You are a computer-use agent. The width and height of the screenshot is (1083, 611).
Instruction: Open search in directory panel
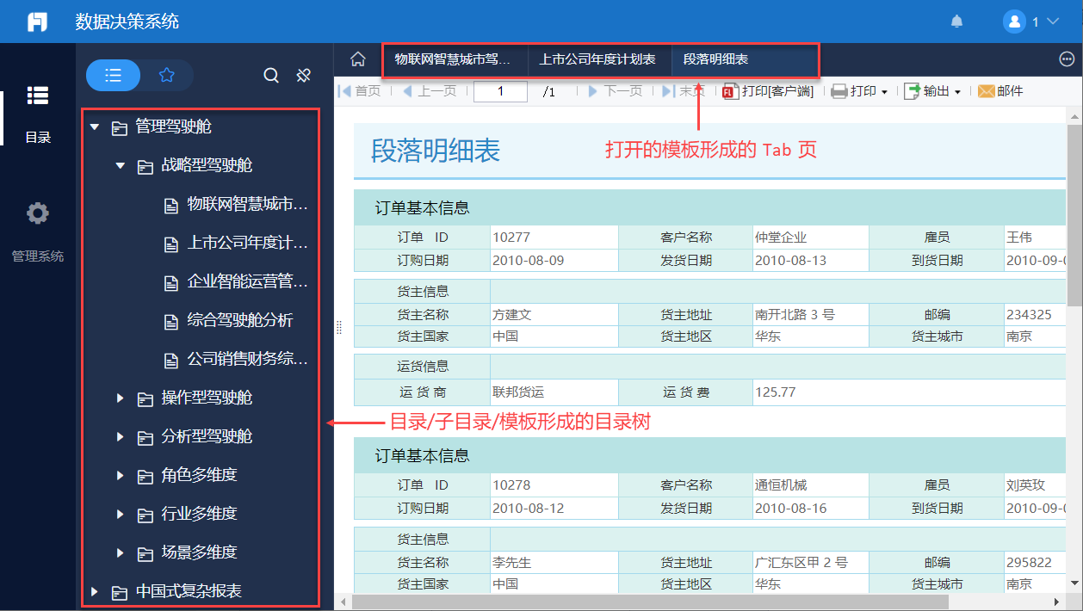[x=271, y=76]
